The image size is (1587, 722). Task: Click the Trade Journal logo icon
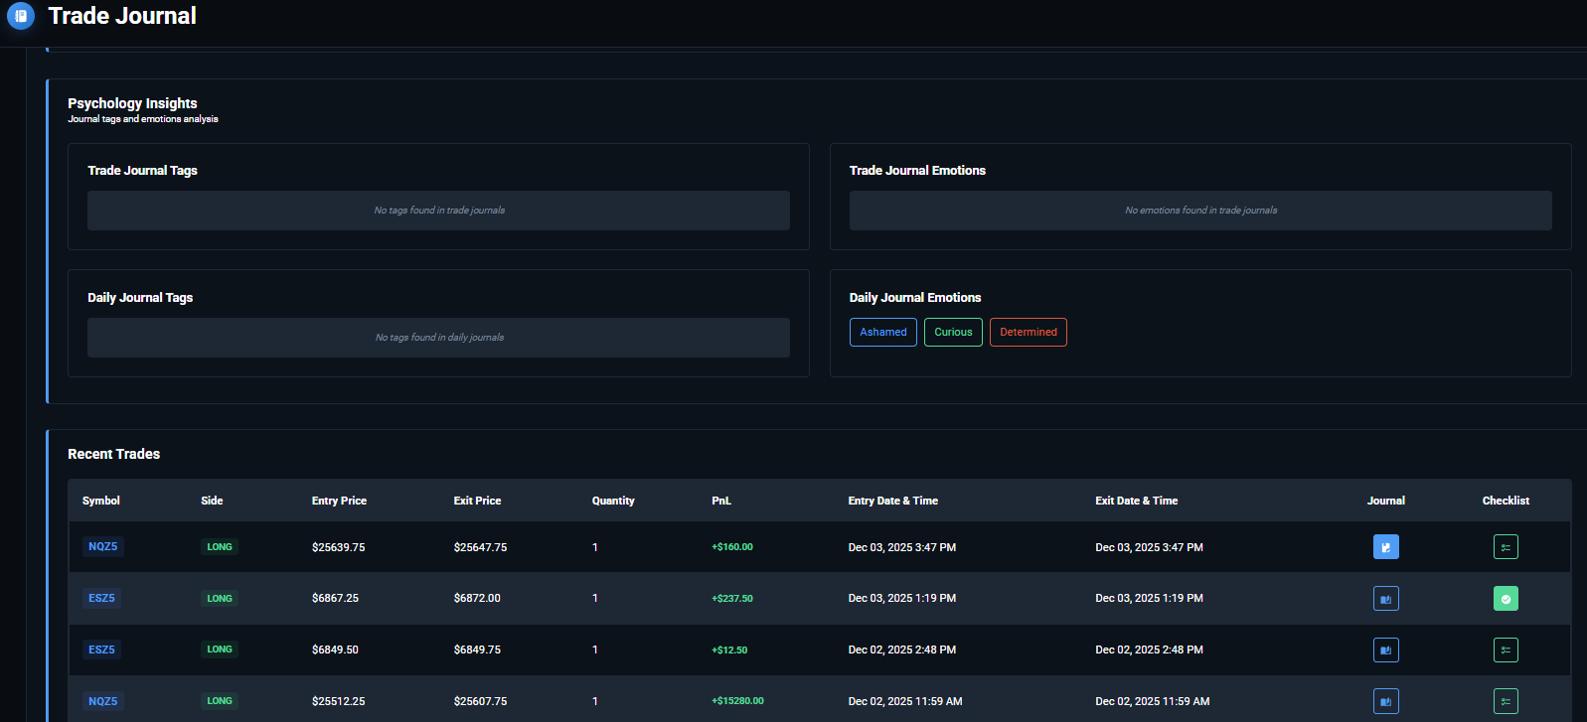(x=21, y=16)
